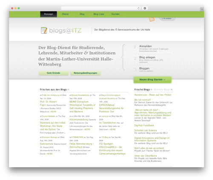Open the ITZ Spotlight HISinOne@MLU post
This screenshot has width=213, height=180.
[x=112, y=149]
